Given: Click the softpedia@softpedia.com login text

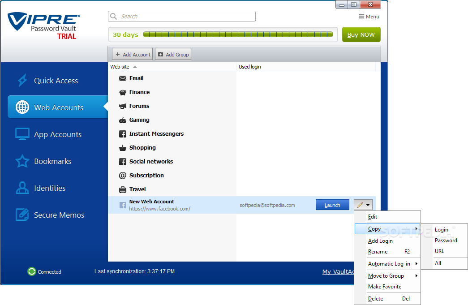Looking at the screenshot, I should 267,205.
